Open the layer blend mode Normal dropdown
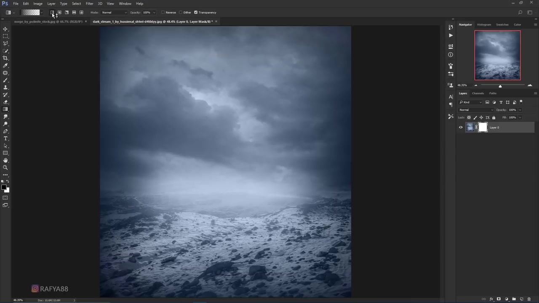 [x=476, y=110]
